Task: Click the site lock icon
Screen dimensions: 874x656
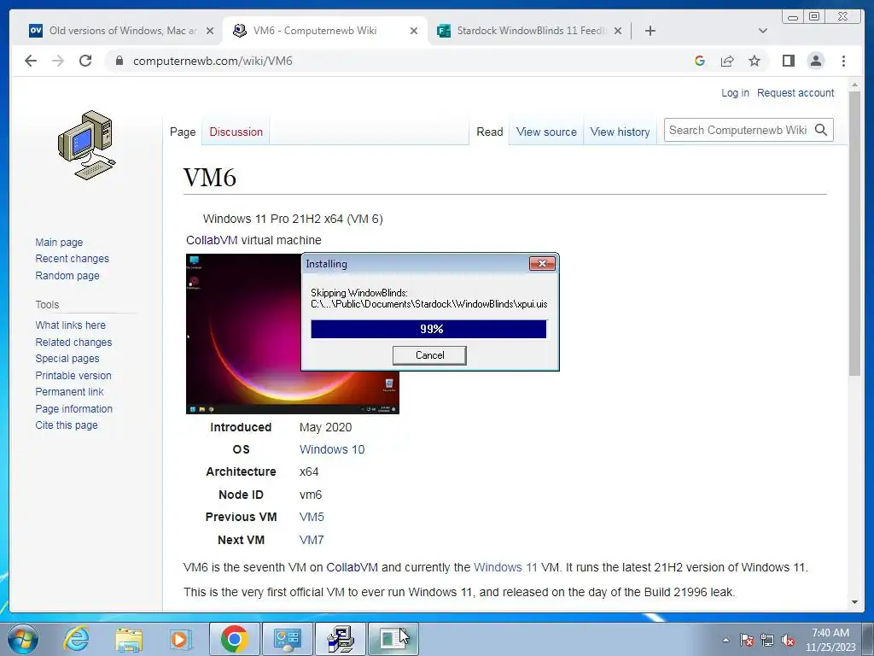Action: (119, 61)
